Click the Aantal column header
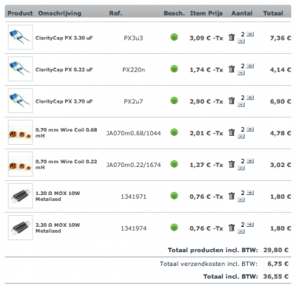Screen dimensions: 296x286 242,13
